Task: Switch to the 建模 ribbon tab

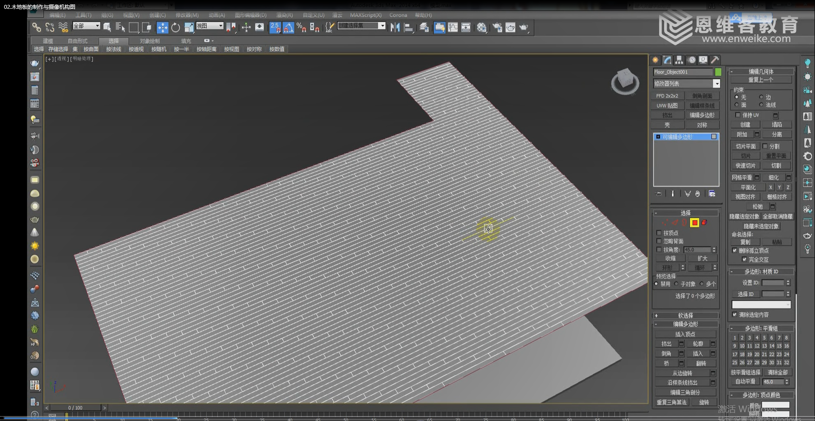Action: (48, 41)
